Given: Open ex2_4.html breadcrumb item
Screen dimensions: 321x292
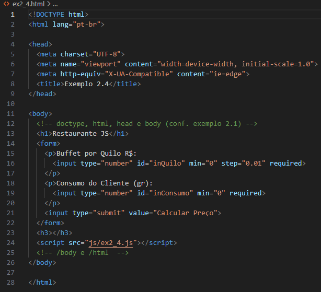Looking at the screenshot, I should 28,4.
